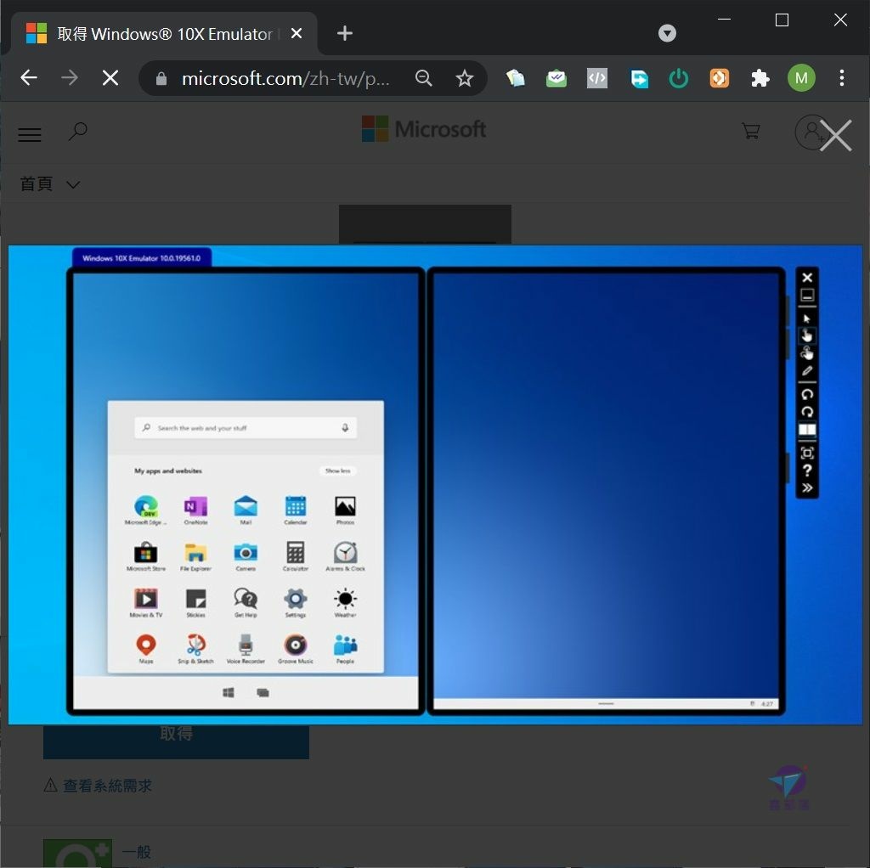Screen dimensions: 870x868
Task: Click the green power extension icon
Action: tap(678, 78)
